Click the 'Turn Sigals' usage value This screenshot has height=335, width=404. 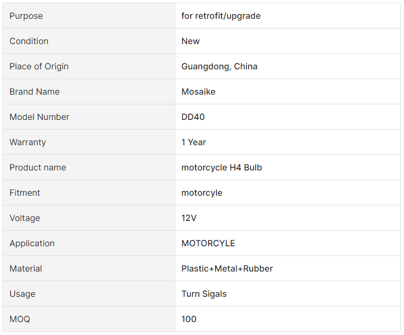click(204, 294)
